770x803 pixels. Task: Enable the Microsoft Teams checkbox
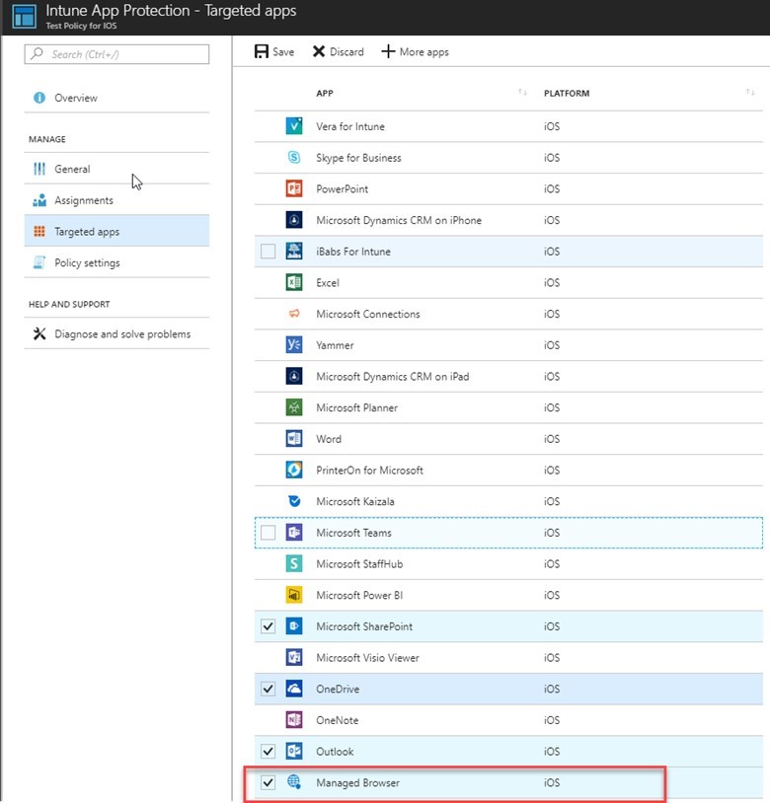pyautogui.click(x=267, y=532)
